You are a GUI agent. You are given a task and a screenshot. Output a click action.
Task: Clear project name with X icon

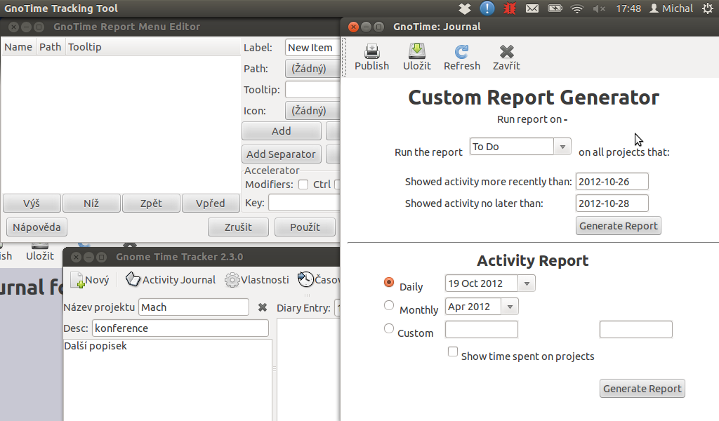click(x=263, y=307)
